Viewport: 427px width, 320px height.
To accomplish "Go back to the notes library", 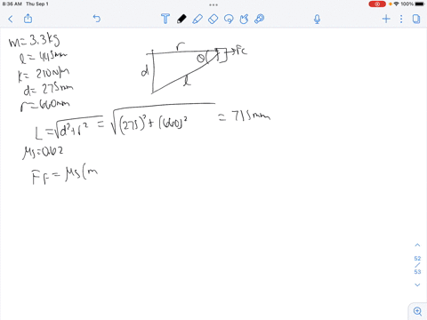I will point(11,20).
